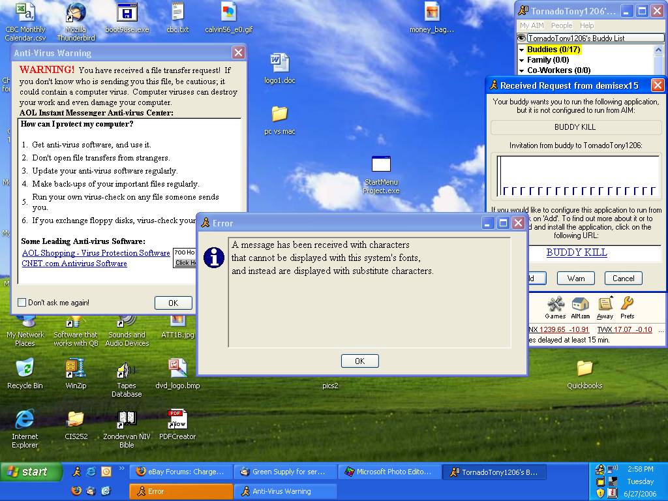
Task: Launch WinZip from the desktop
Action: 76,369
